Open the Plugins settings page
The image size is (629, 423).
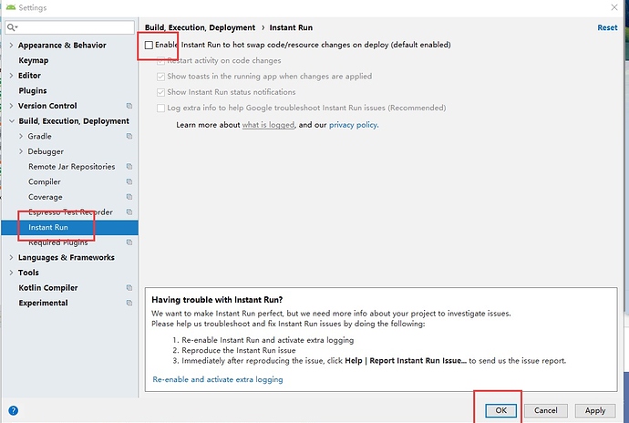33,90
